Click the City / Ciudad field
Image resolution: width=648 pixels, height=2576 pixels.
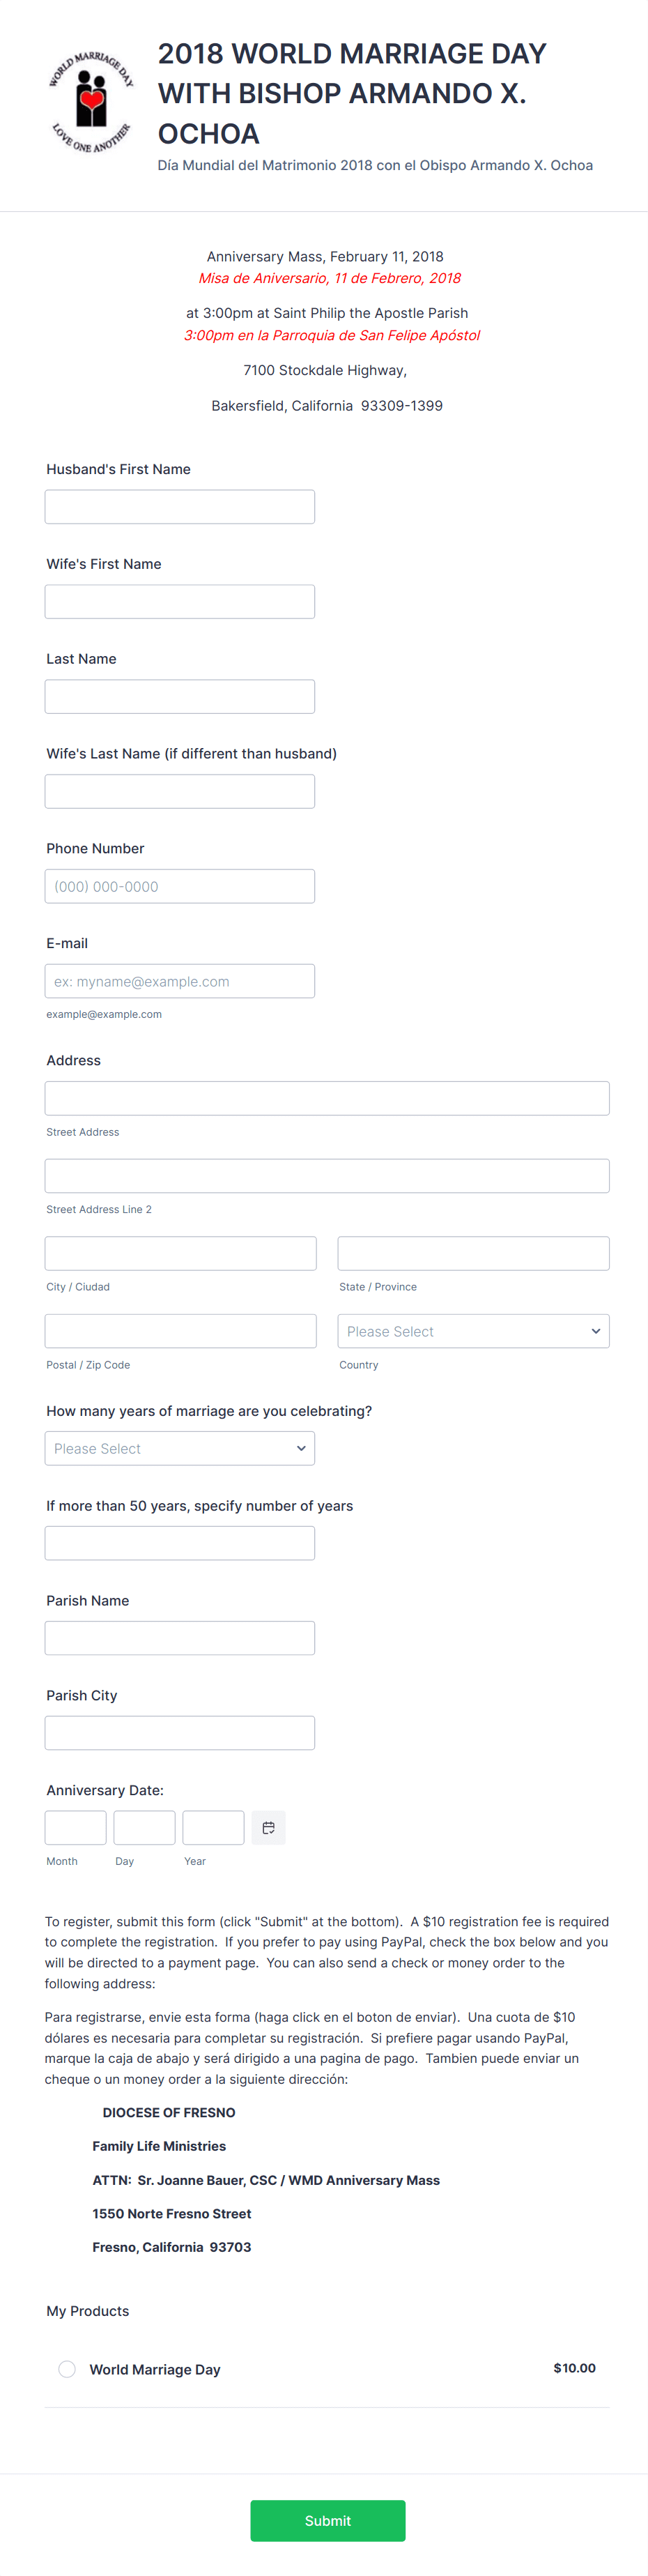tap(180, 1253)
